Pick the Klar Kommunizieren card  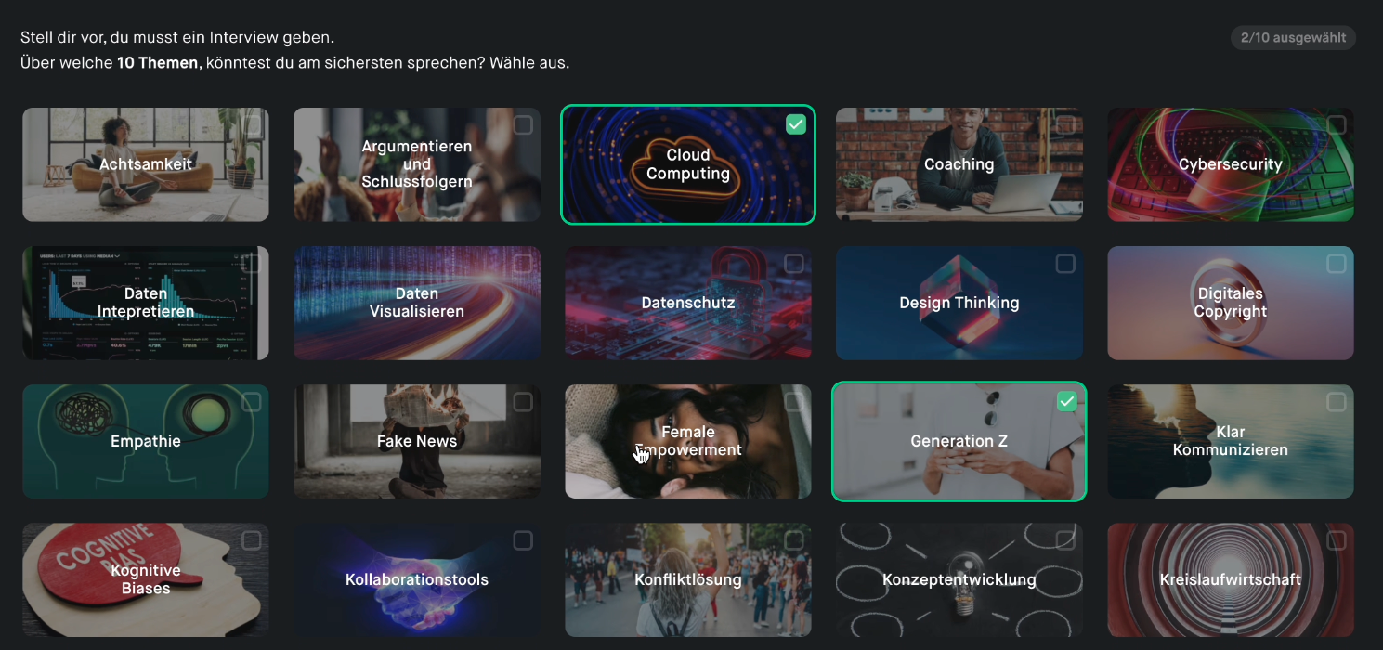(x=1231, y=441)
